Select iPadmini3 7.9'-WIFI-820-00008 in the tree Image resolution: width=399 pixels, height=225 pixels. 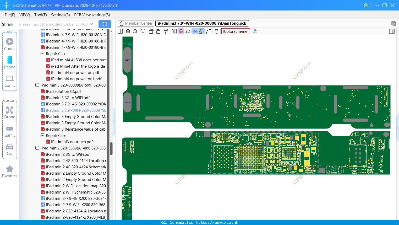[x=74, y=110]
